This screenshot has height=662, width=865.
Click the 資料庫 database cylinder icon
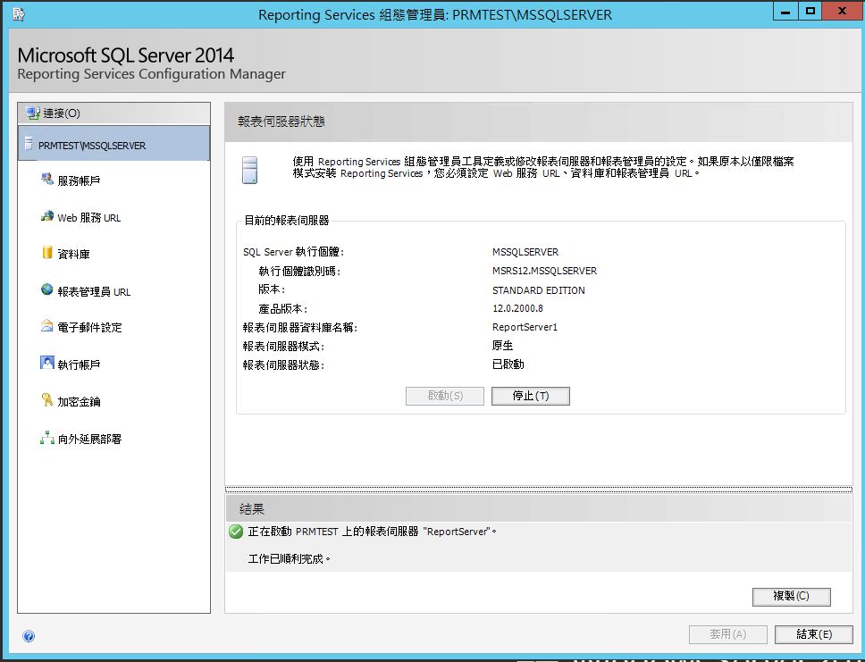coord(47,254)
